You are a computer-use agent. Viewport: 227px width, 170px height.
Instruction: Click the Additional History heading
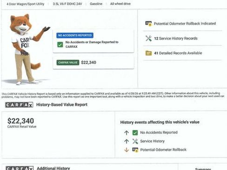[53, 168]
